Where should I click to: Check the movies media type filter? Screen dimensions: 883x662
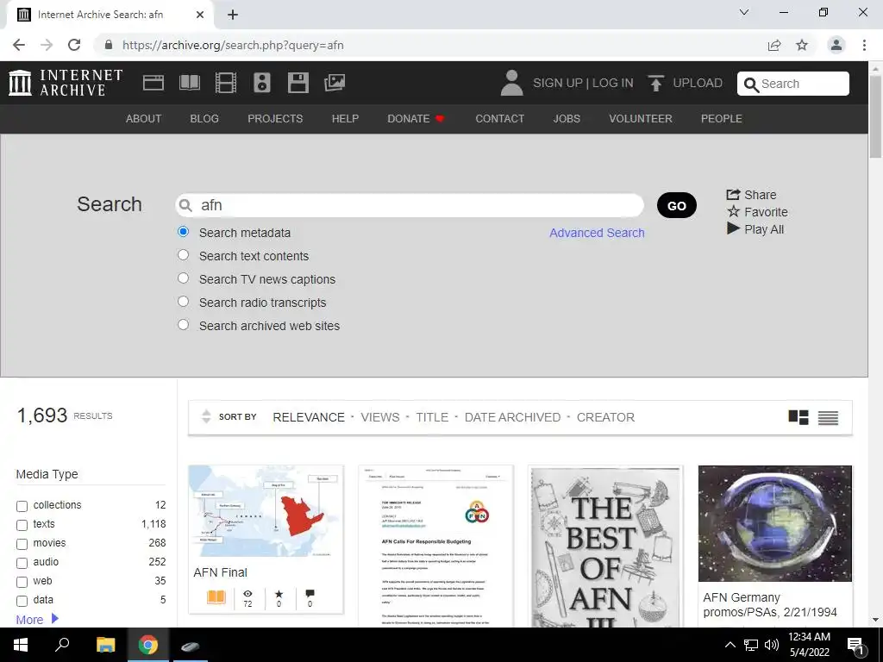22,544
